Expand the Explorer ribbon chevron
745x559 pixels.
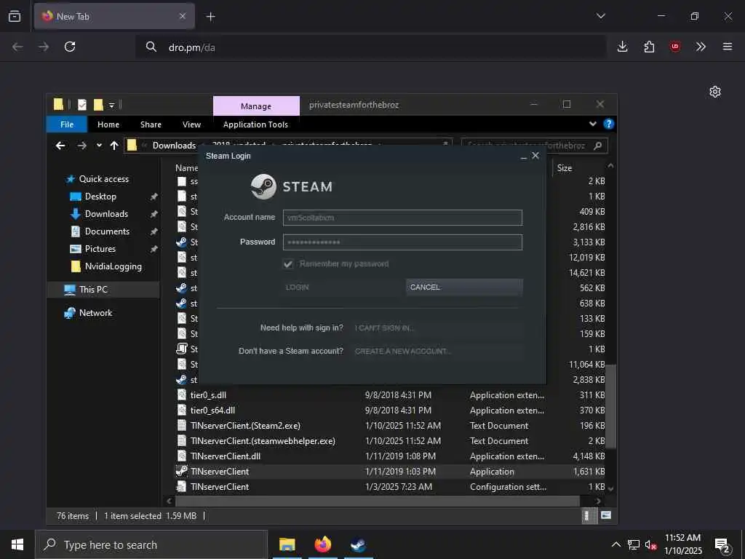pyautogui.click(x=593, y=124)
